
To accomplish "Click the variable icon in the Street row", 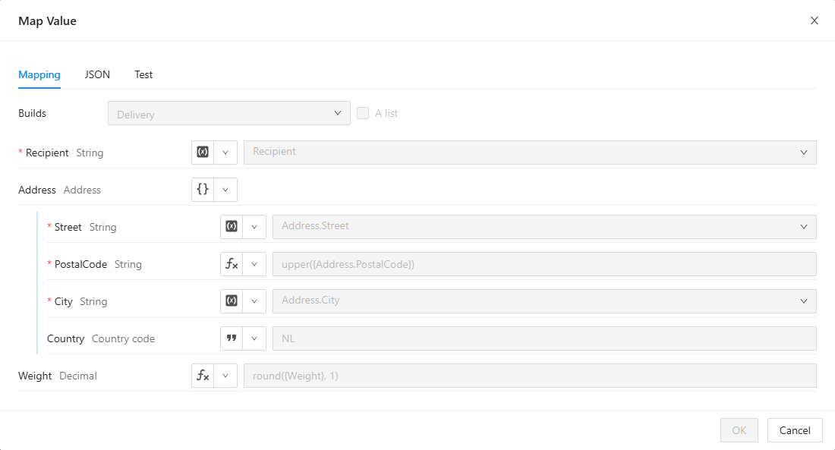I will click(x=232, y=227).
